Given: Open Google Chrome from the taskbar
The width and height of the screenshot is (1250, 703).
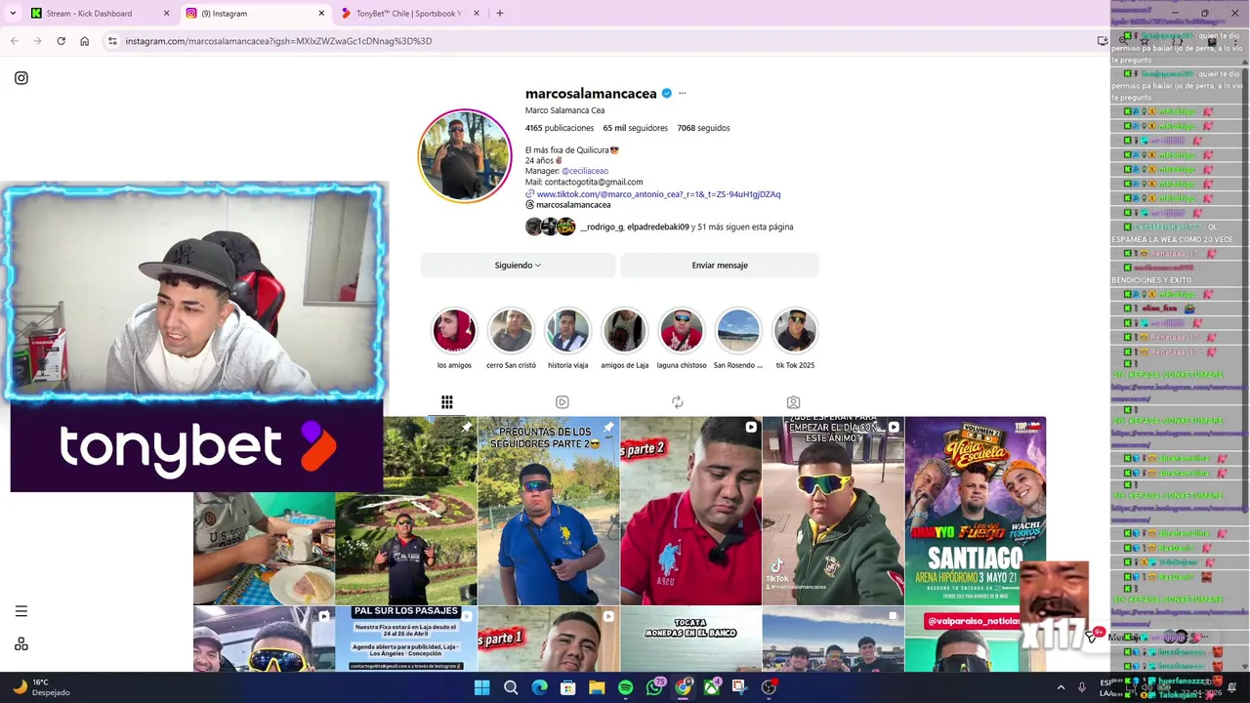Looking at the screenshot, I should coord(684,687).
